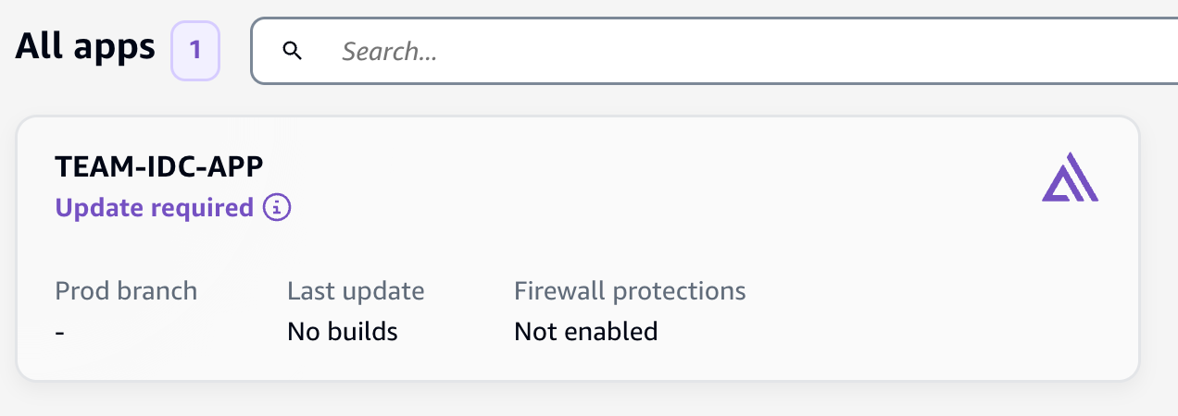Focus the Search apps input field

(x=714, y=51)
